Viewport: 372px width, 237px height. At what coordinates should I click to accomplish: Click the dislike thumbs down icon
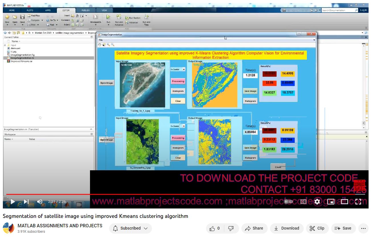[231, 228]
